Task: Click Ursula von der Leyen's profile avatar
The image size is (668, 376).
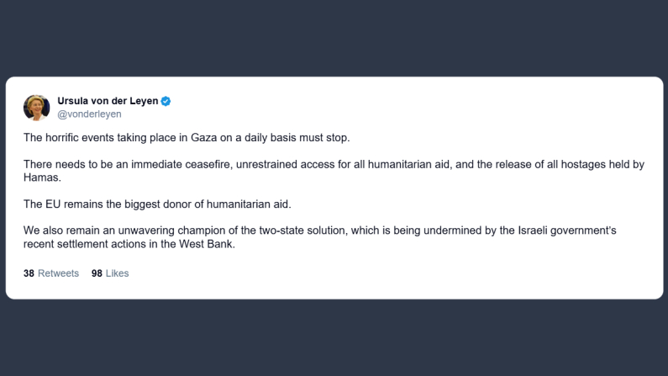Action: point(37,107)
